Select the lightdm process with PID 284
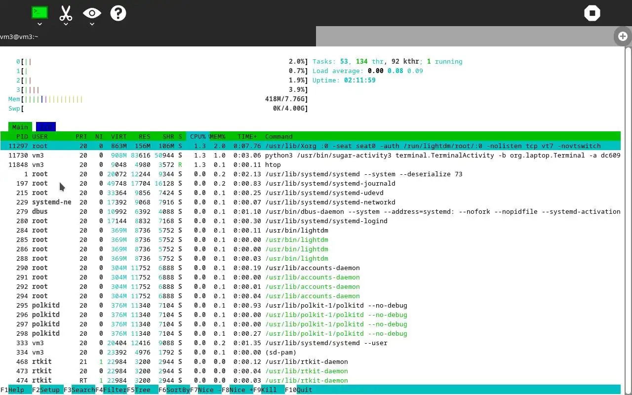Viewport: 632px width, 395px height. point(311,230)
